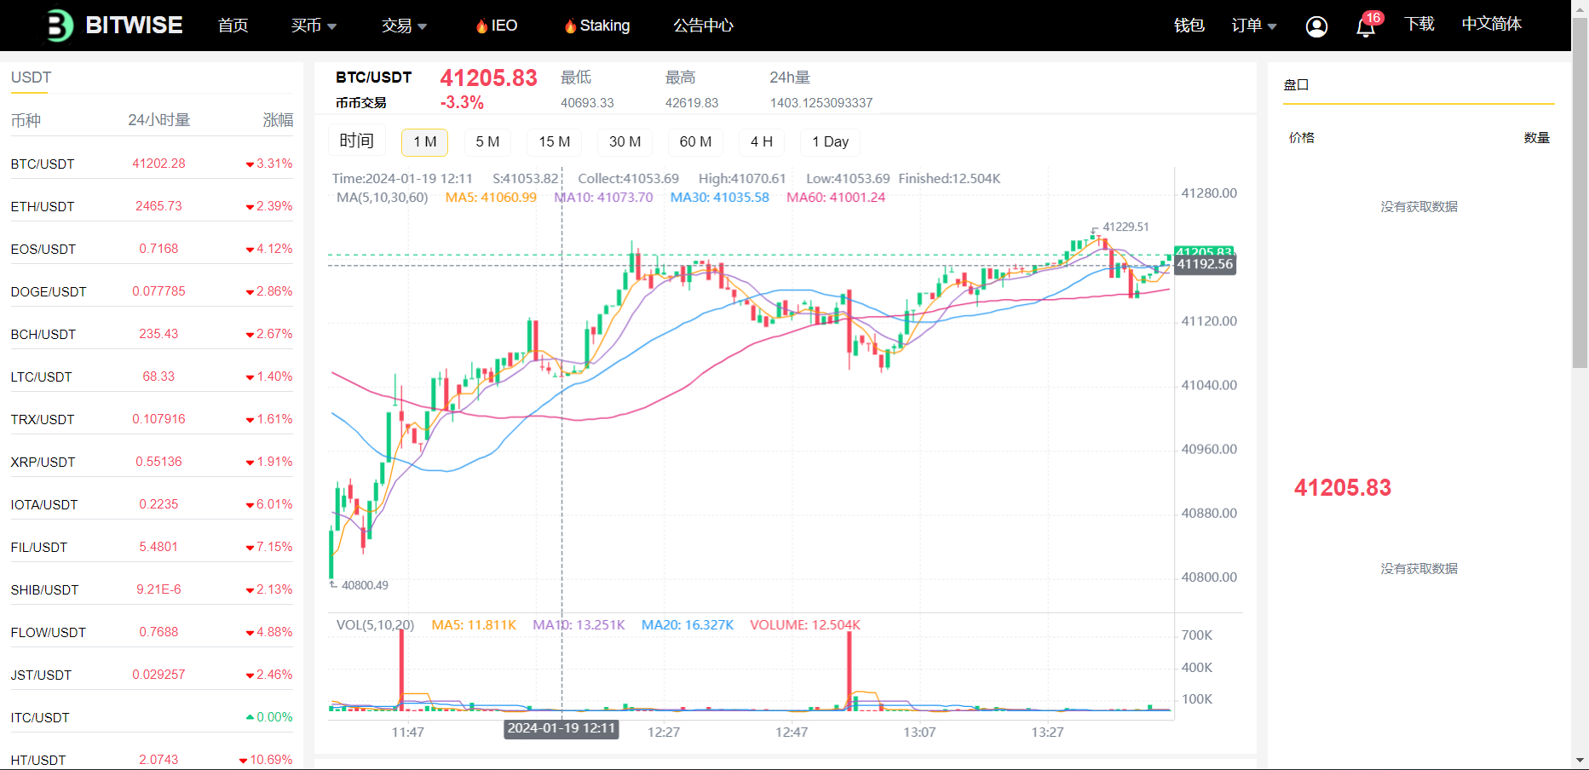The height and width of the screenshot is (770, 1589).
Task: Select the SHIB/USDT pair row
Action: [x=152, y=589]
